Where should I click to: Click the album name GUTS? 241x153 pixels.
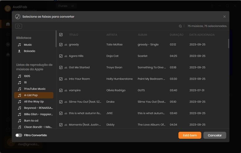point(141,90)
